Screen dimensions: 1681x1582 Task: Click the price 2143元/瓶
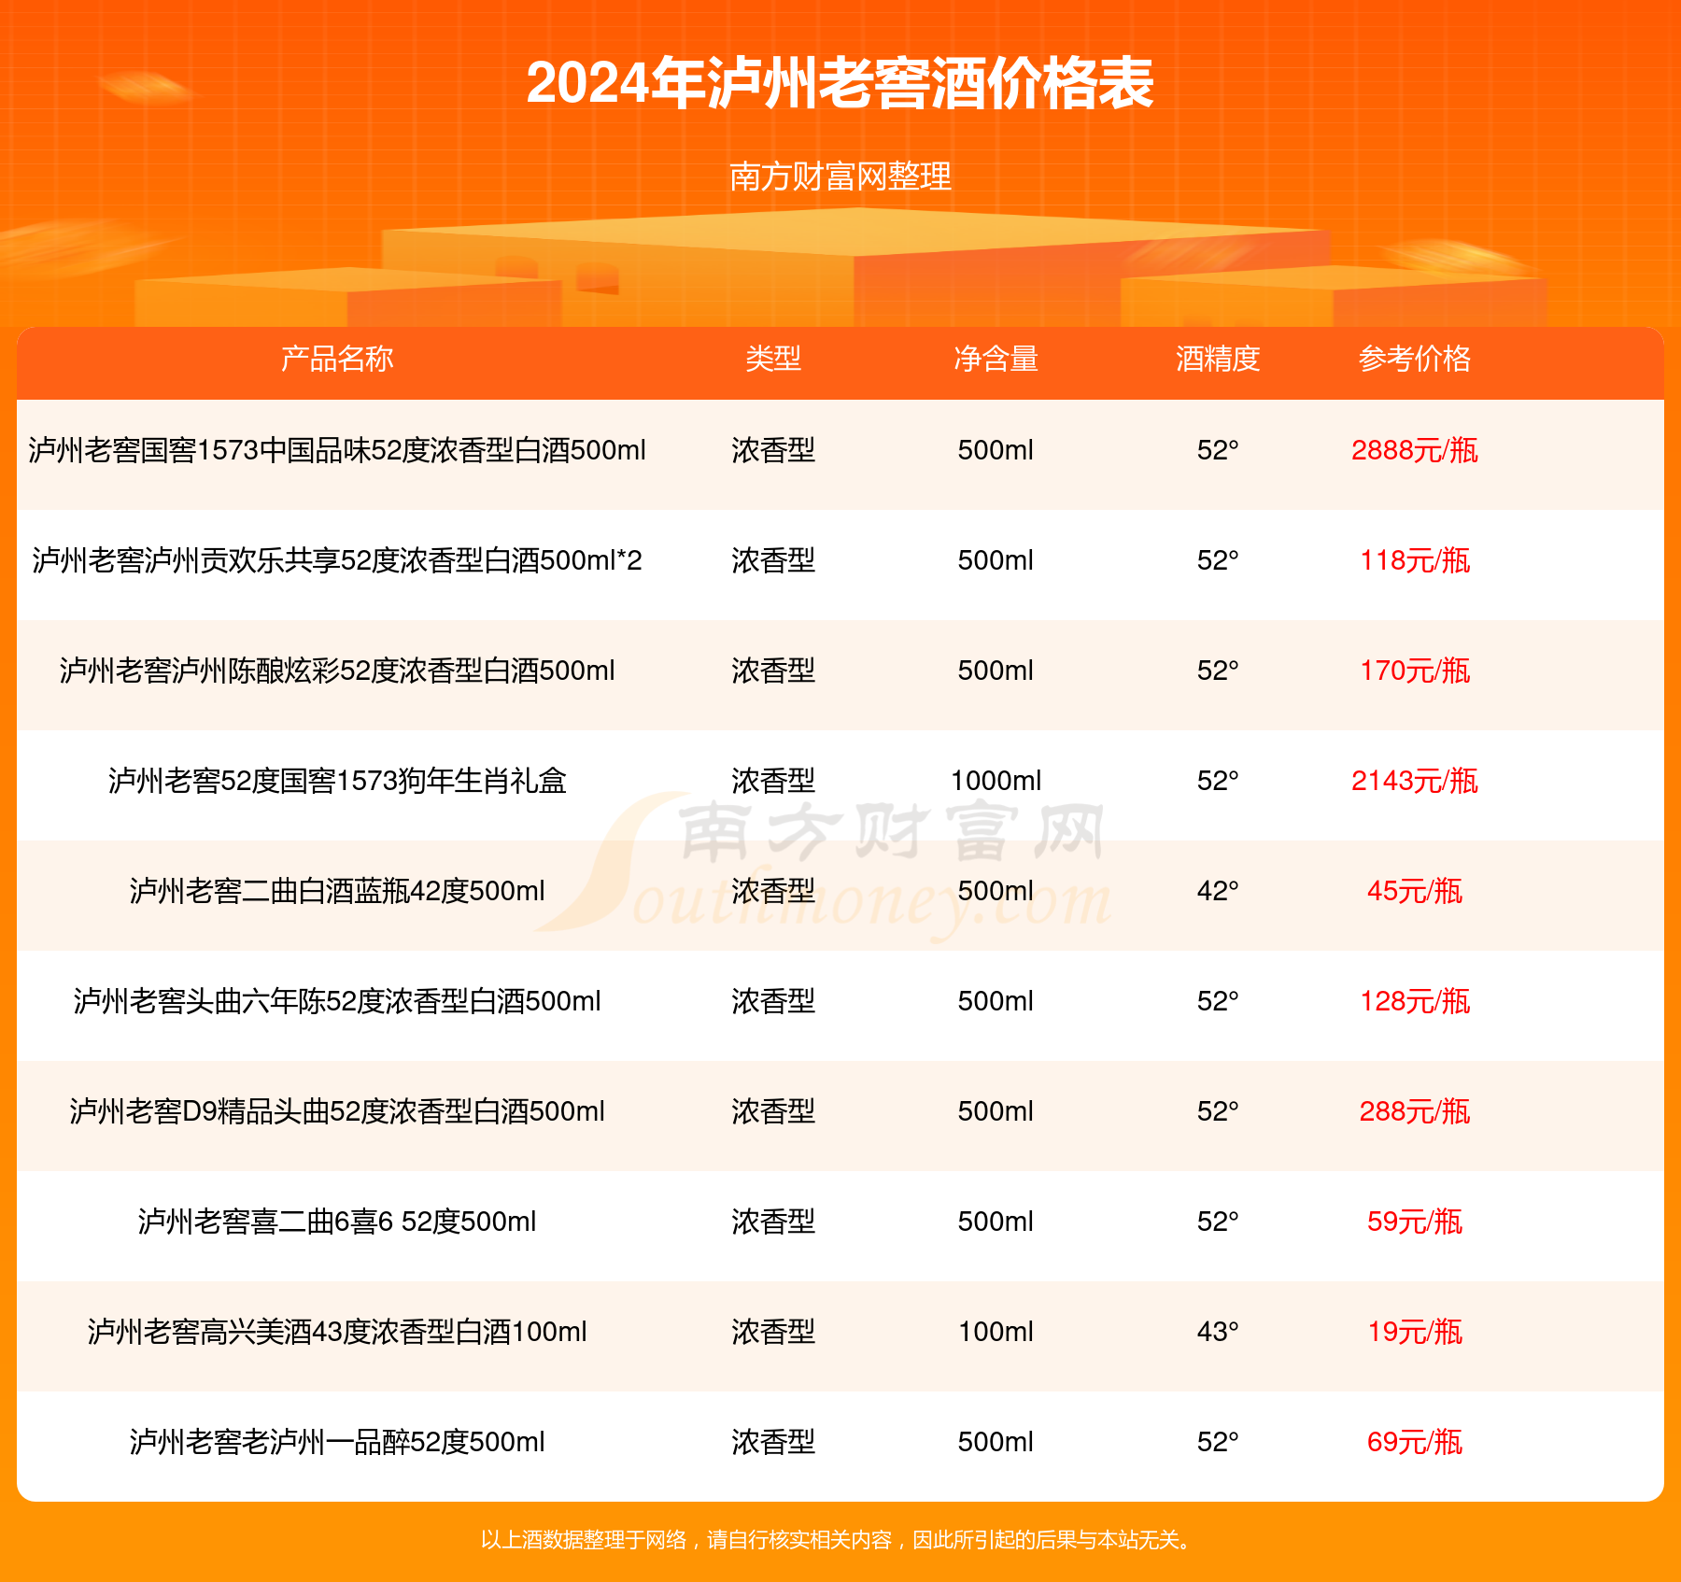[1415, 781]
